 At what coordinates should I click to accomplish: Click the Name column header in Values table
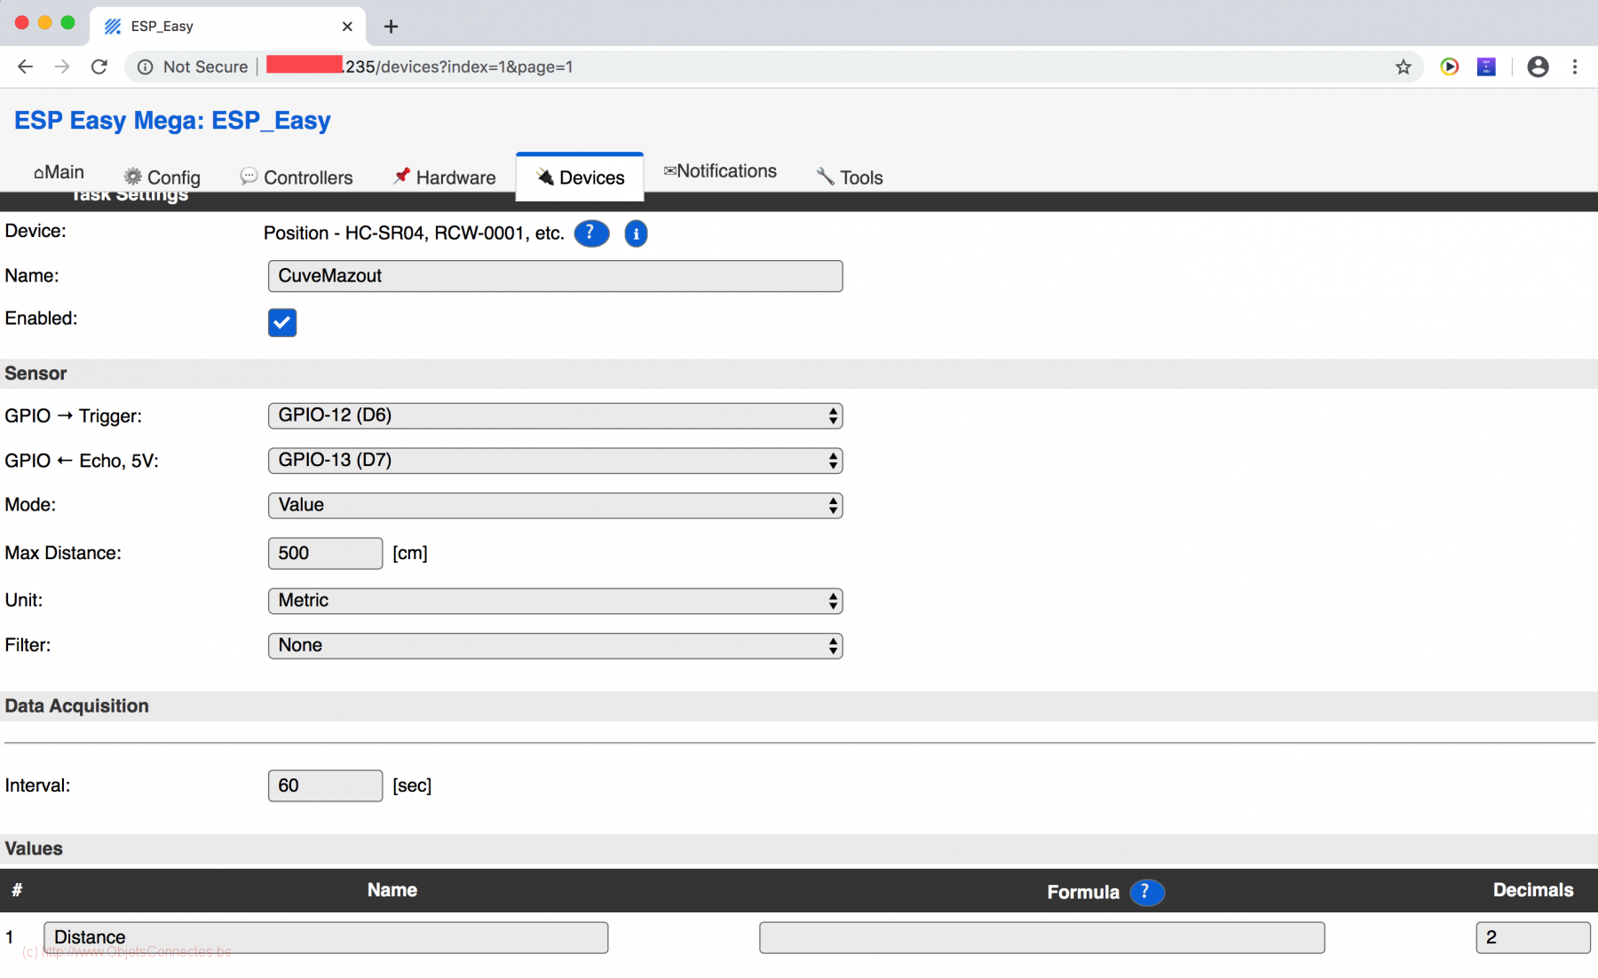(392, 890)
